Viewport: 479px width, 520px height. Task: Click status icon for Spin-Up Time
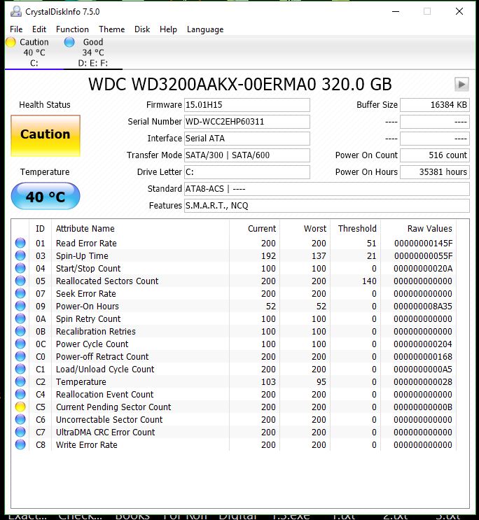[x=20, y=255]
